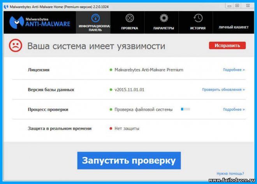Click database version v2015.11.01.01
257x184 pixels.
(x=129, y=90)
